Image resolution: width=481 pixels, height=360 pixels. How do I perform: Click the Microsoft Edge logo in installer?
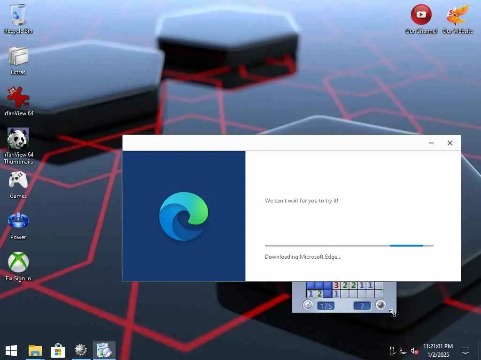tap(184, 217)
